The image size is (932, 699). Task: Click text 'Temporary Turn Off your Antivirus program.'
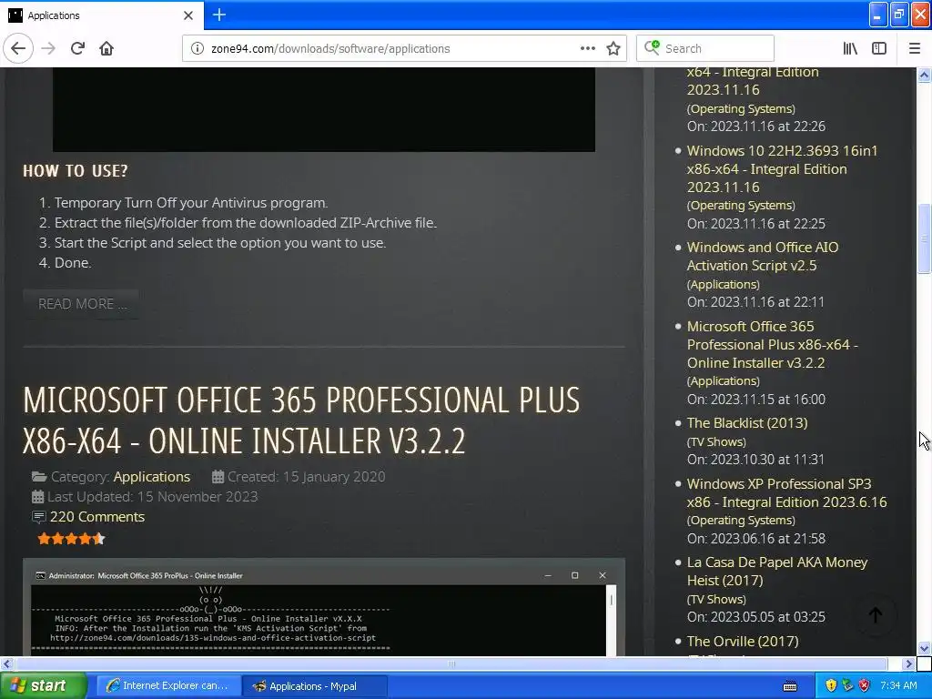191,203
